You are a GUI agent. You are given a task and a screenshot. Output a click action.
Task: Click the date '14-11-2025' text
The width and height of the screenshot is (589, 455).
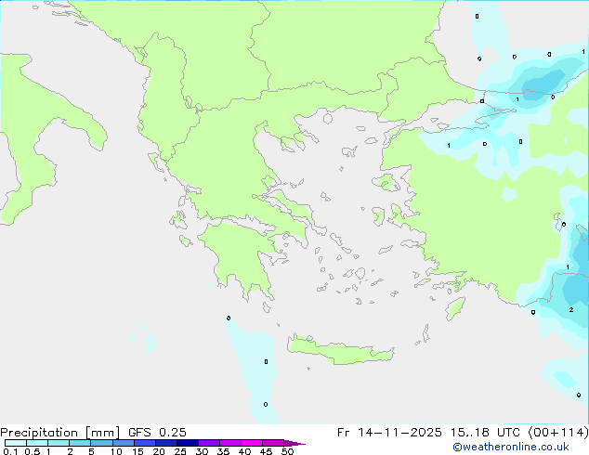399,433
